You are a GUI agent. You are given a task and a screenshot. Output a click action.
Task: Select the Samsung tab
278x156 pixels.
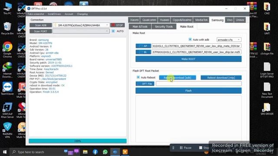point(217,20)
